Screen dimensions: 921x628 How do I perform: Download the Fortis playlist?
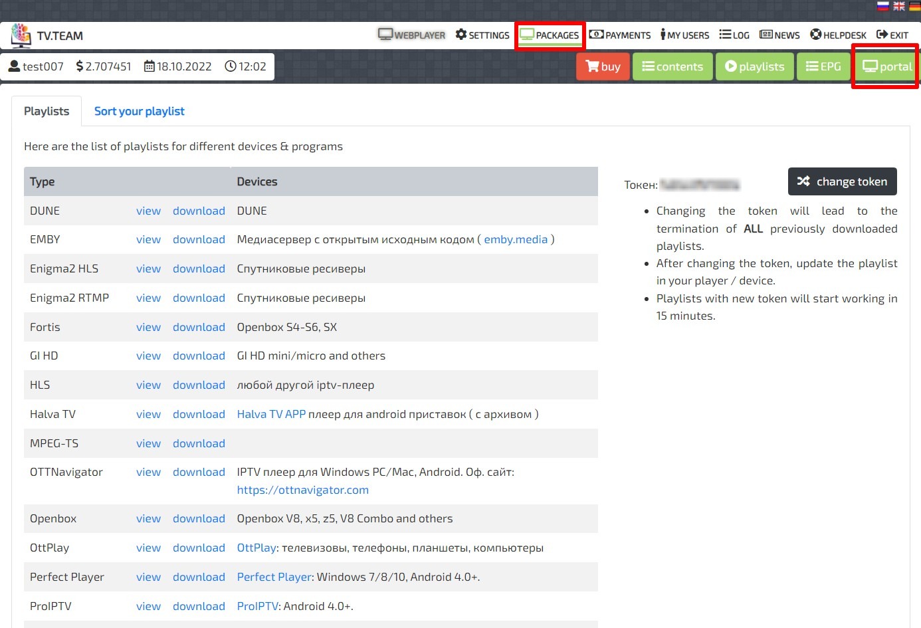(199, 327)
